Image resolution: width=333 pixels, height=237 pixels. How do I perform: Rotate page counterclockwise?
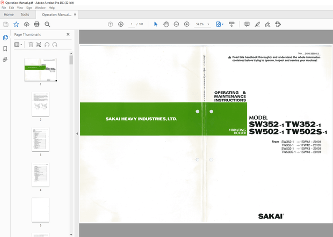tap(47, 45)
